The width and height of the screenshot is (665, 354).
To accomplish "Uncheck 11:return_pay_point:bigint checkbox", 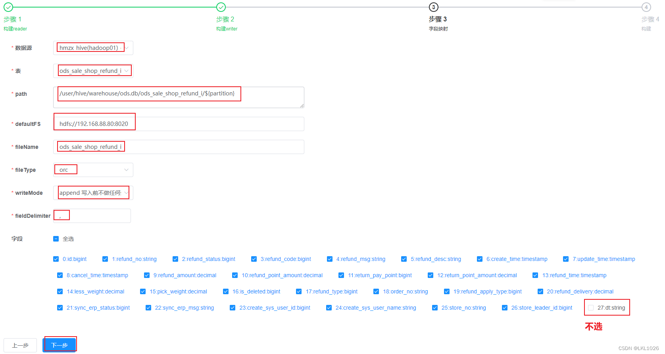I will pyautogui.click(x=341, y=275).
